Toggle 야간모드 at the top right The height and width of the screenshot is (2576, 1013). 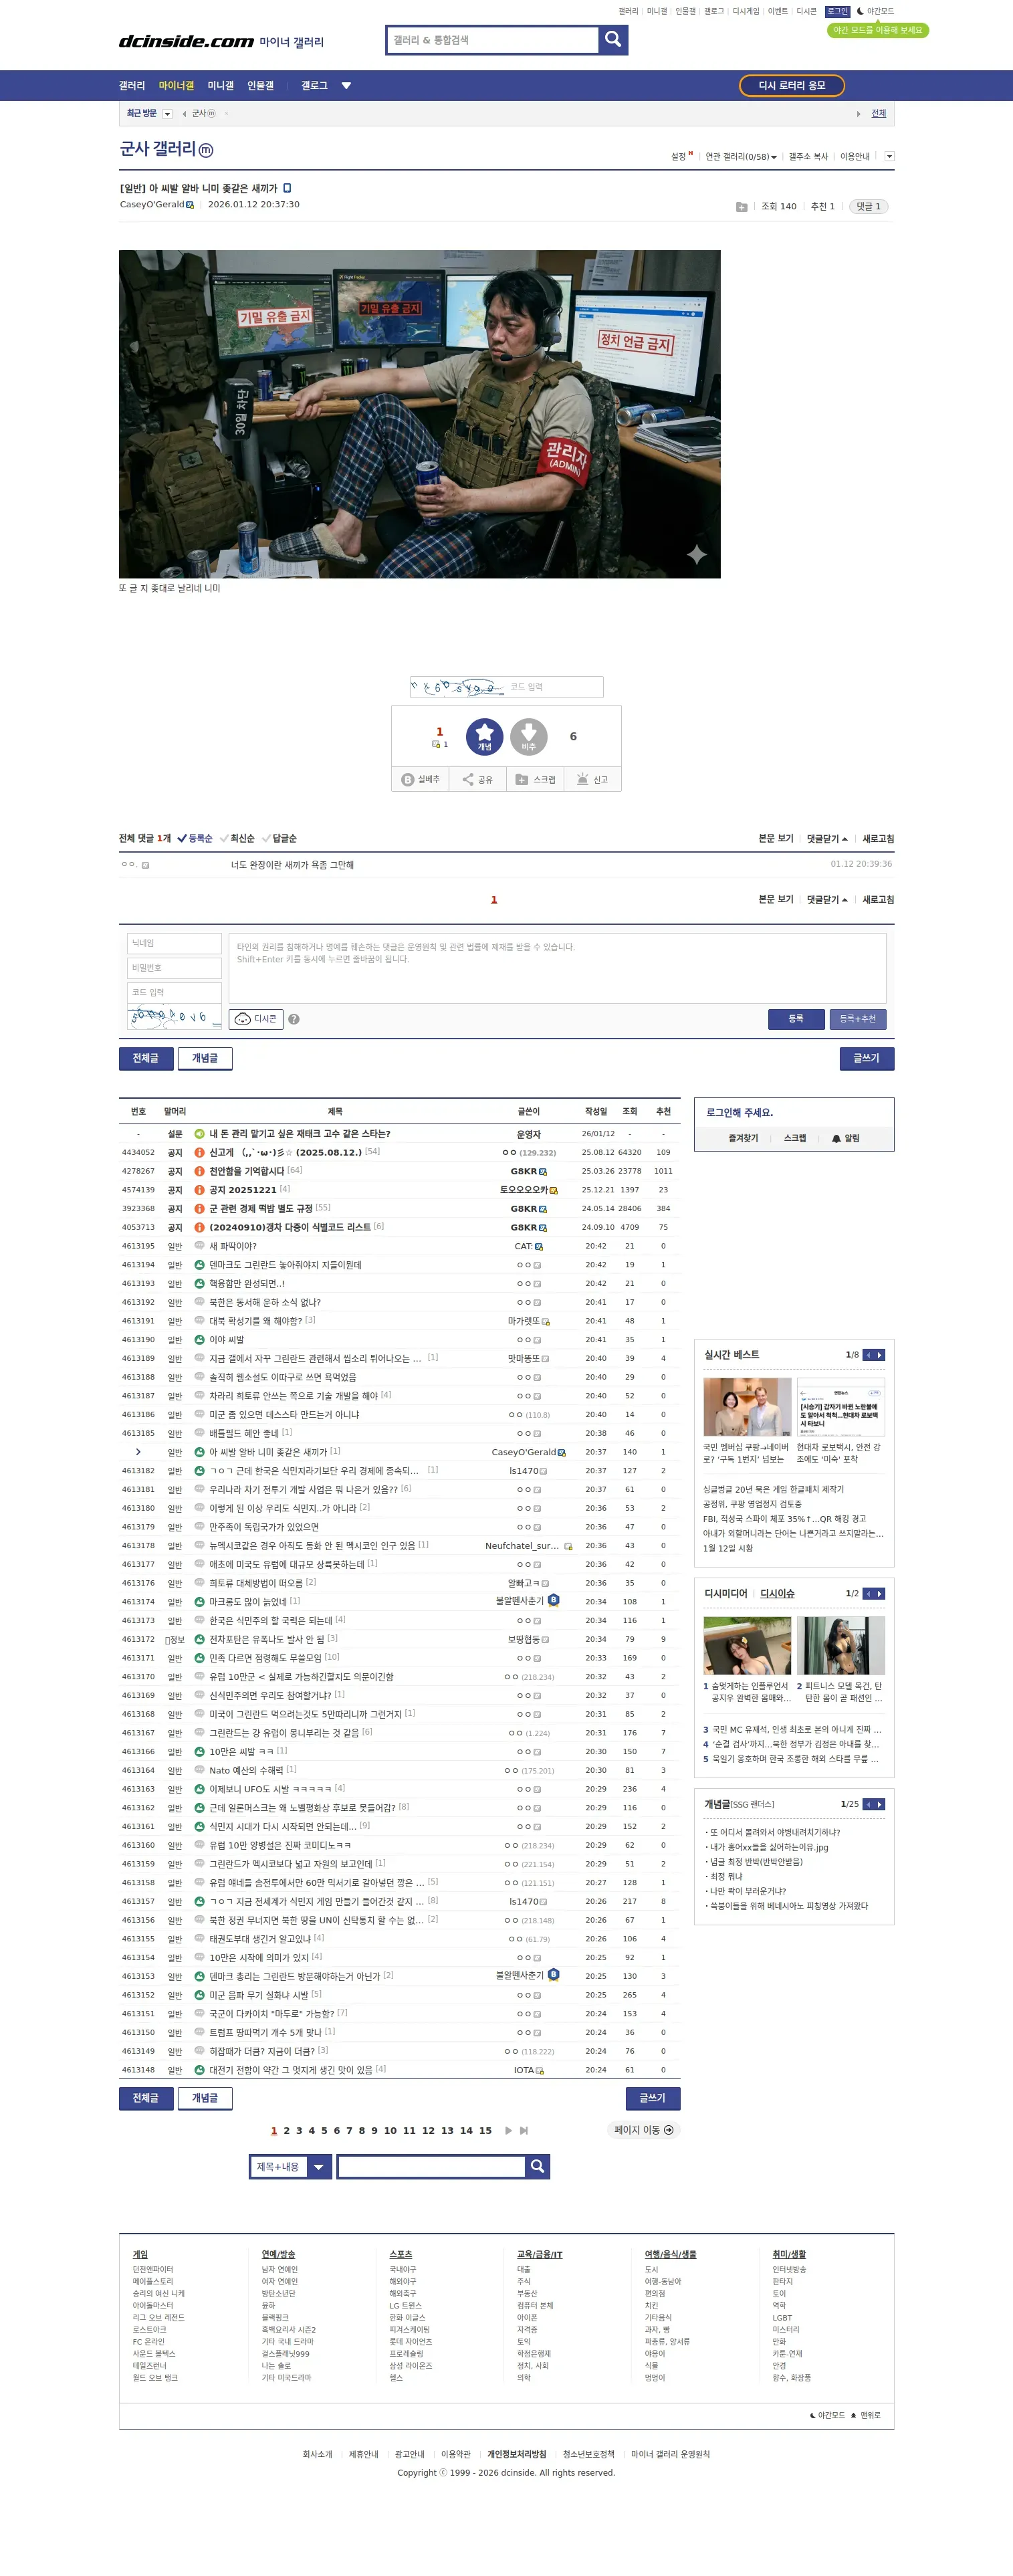[x=875, y=11]
